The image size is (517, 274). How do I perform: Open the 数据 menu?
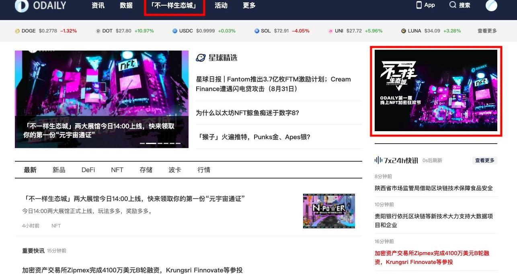126,6
